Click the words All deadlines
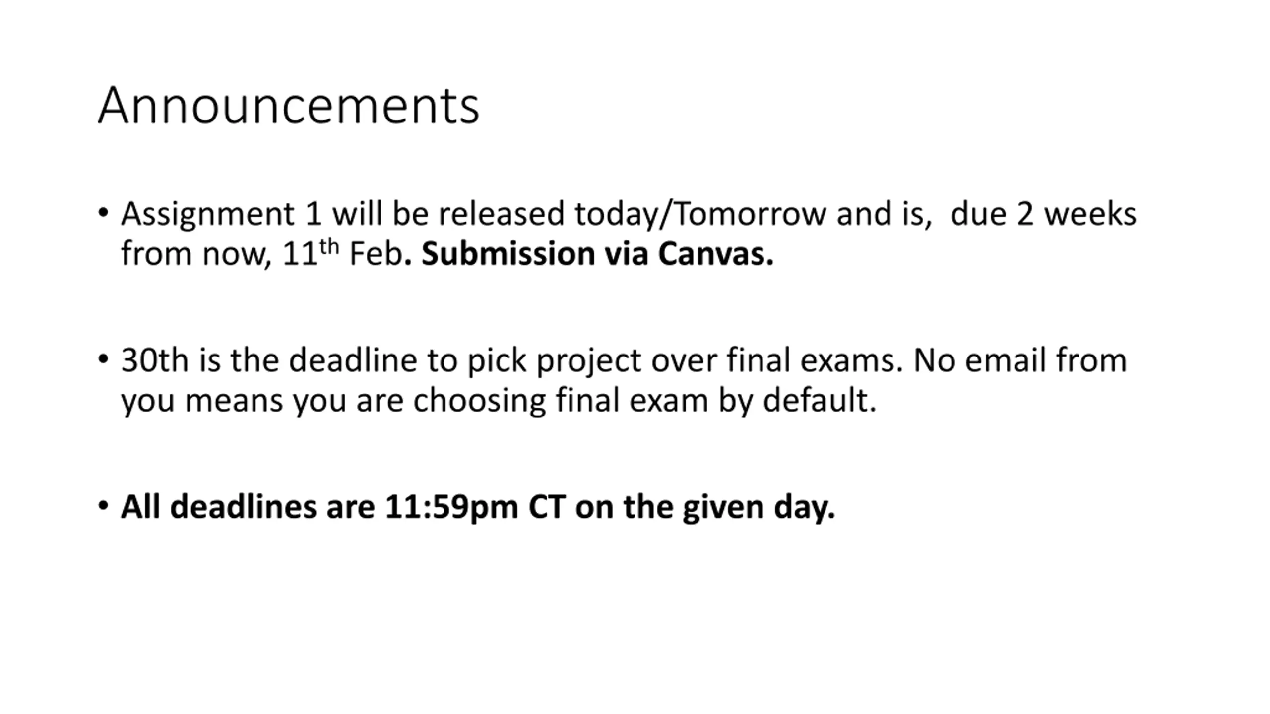Viewport: 1270px width, 714px height. pos(219,507)
